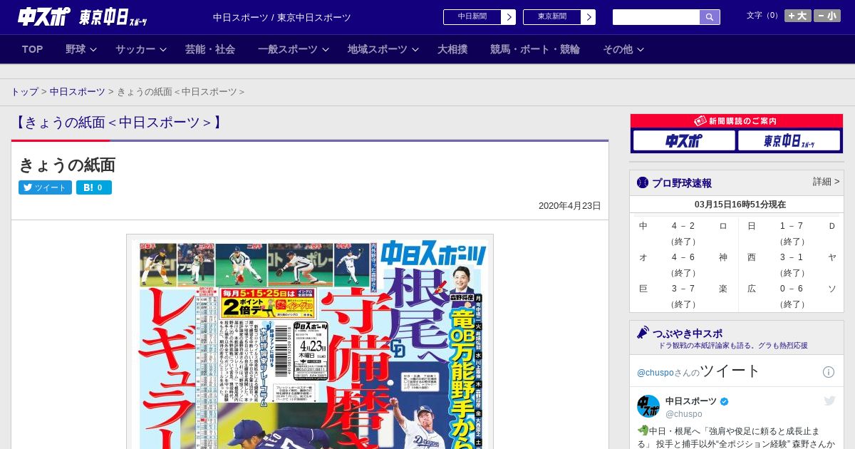Image resolution: width=855 pixels, height=449 pixels.
Task: Click the 中日スポーツ tweet avatar
Action: [648, 406]
